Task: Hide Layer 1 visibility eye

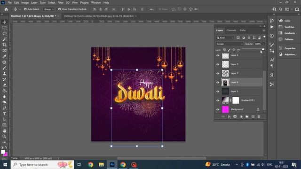Action: coord(218,92)
